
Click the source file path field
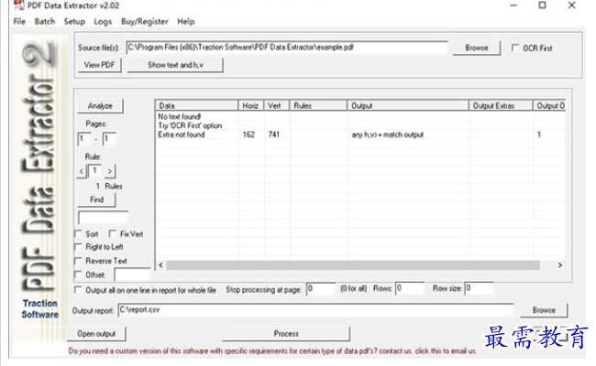click(287, 48)
